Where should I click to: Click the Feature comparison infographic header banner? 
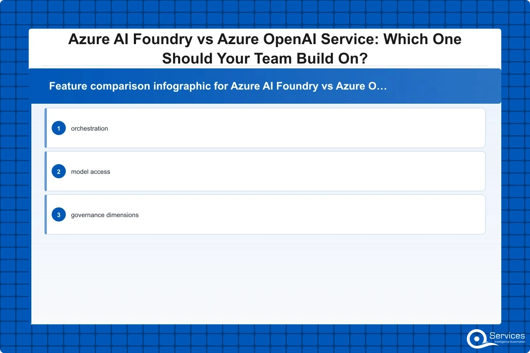(x=265, y=86)
